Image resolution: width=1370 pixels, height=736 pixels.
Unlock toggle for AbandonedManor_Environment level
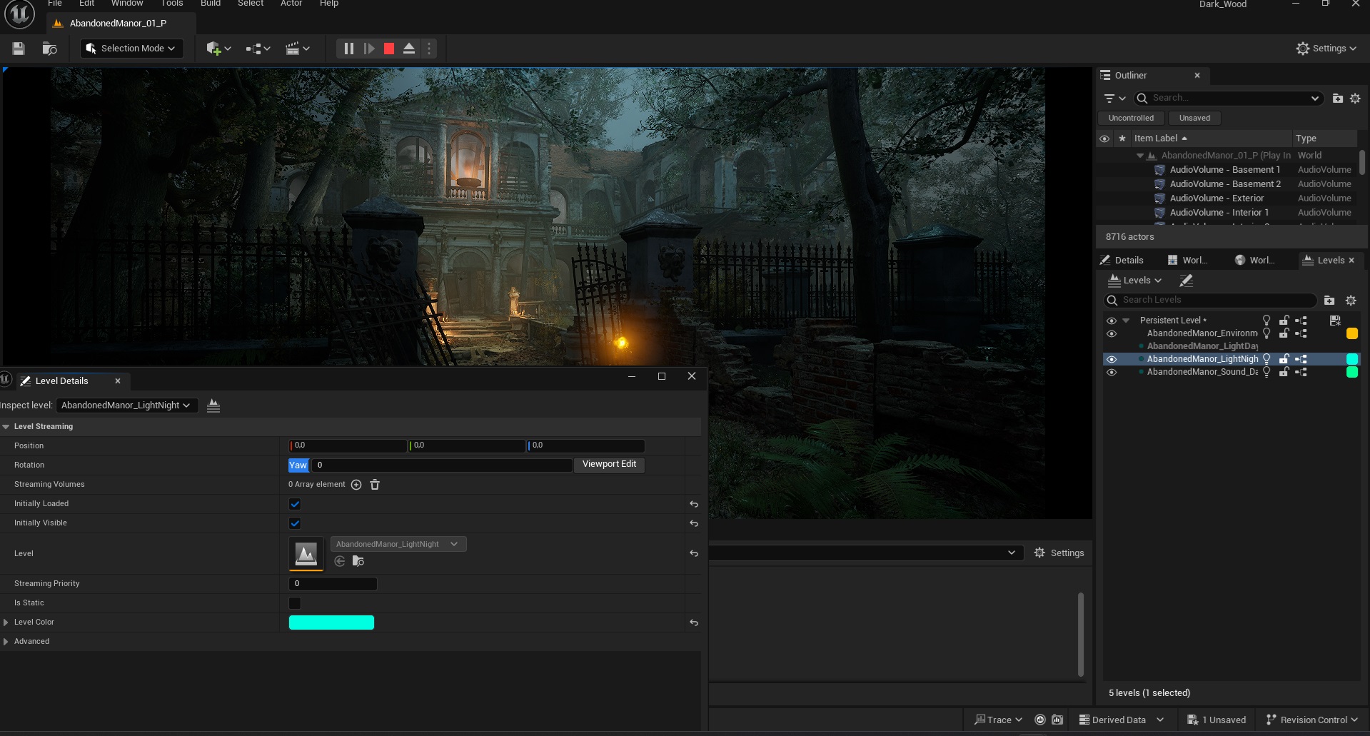[1284, 333]
